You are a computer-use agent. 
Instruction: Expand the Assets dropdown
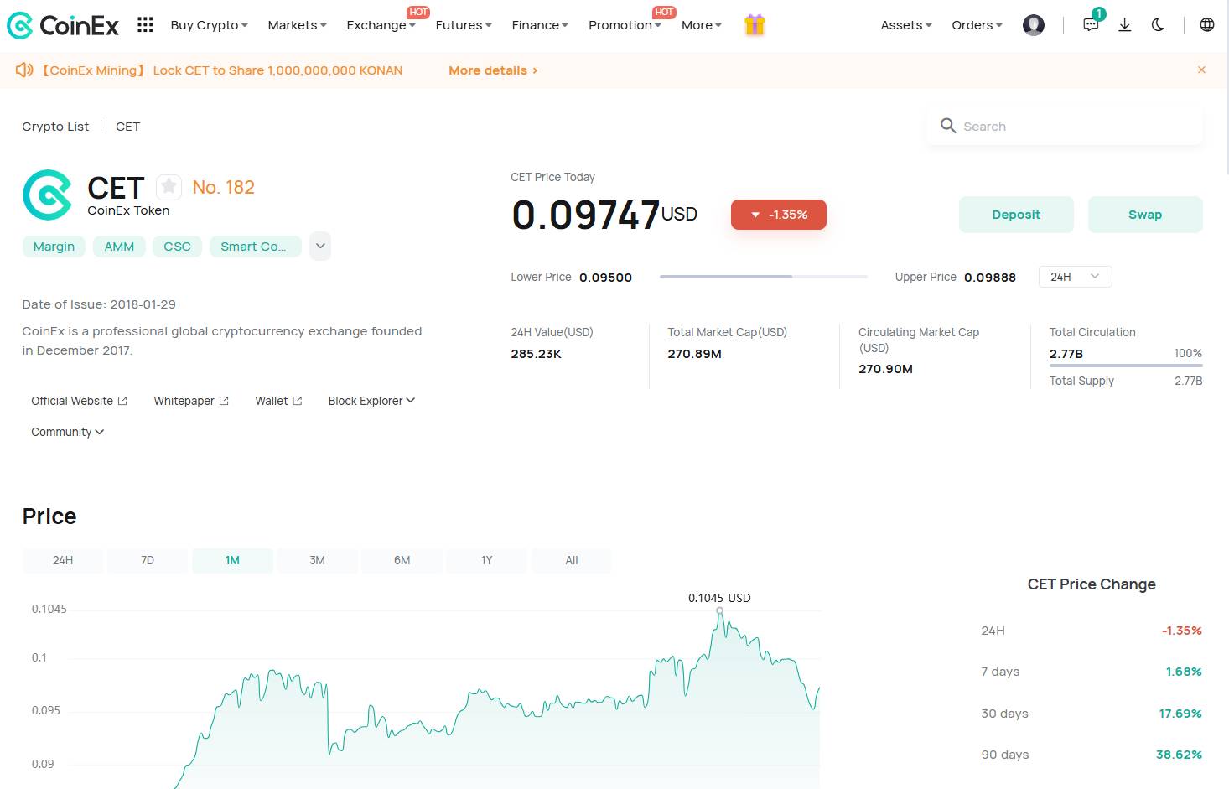click(x=906, y=25)
